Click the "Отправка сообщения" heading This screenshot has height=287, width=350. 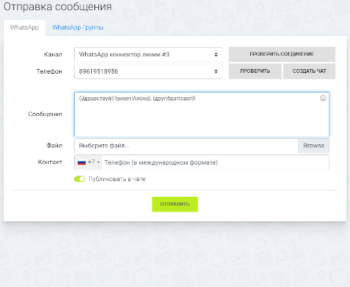[57, 6]
